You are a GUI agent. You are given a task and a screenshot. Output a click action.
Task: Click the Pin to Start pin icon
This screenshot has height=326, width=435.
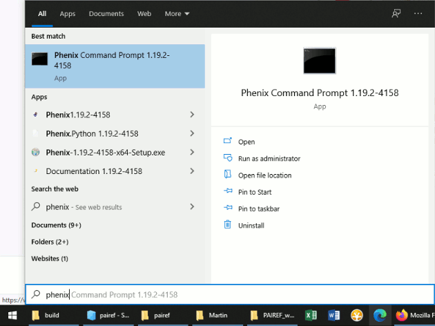(x=228, y=191)
